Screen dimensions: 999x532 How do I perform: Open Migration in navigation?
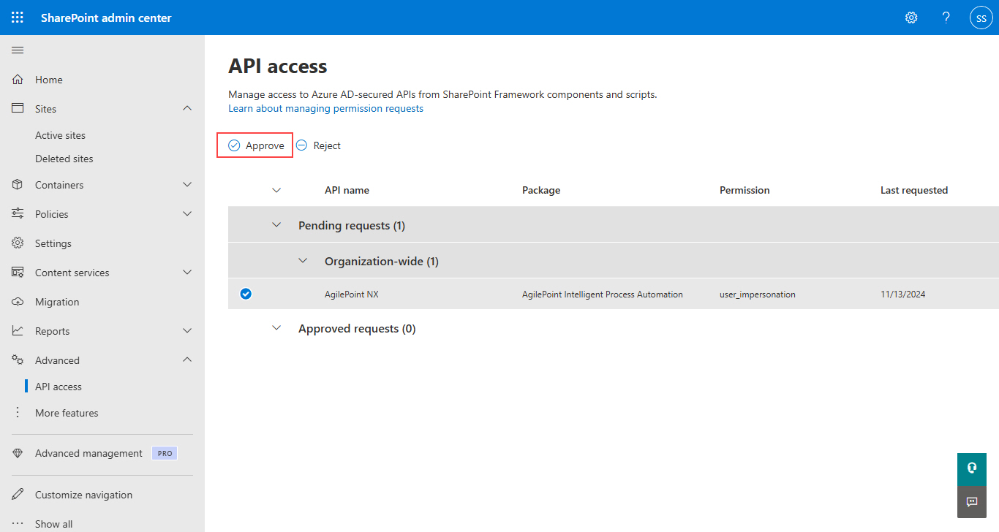click(57, 302)
